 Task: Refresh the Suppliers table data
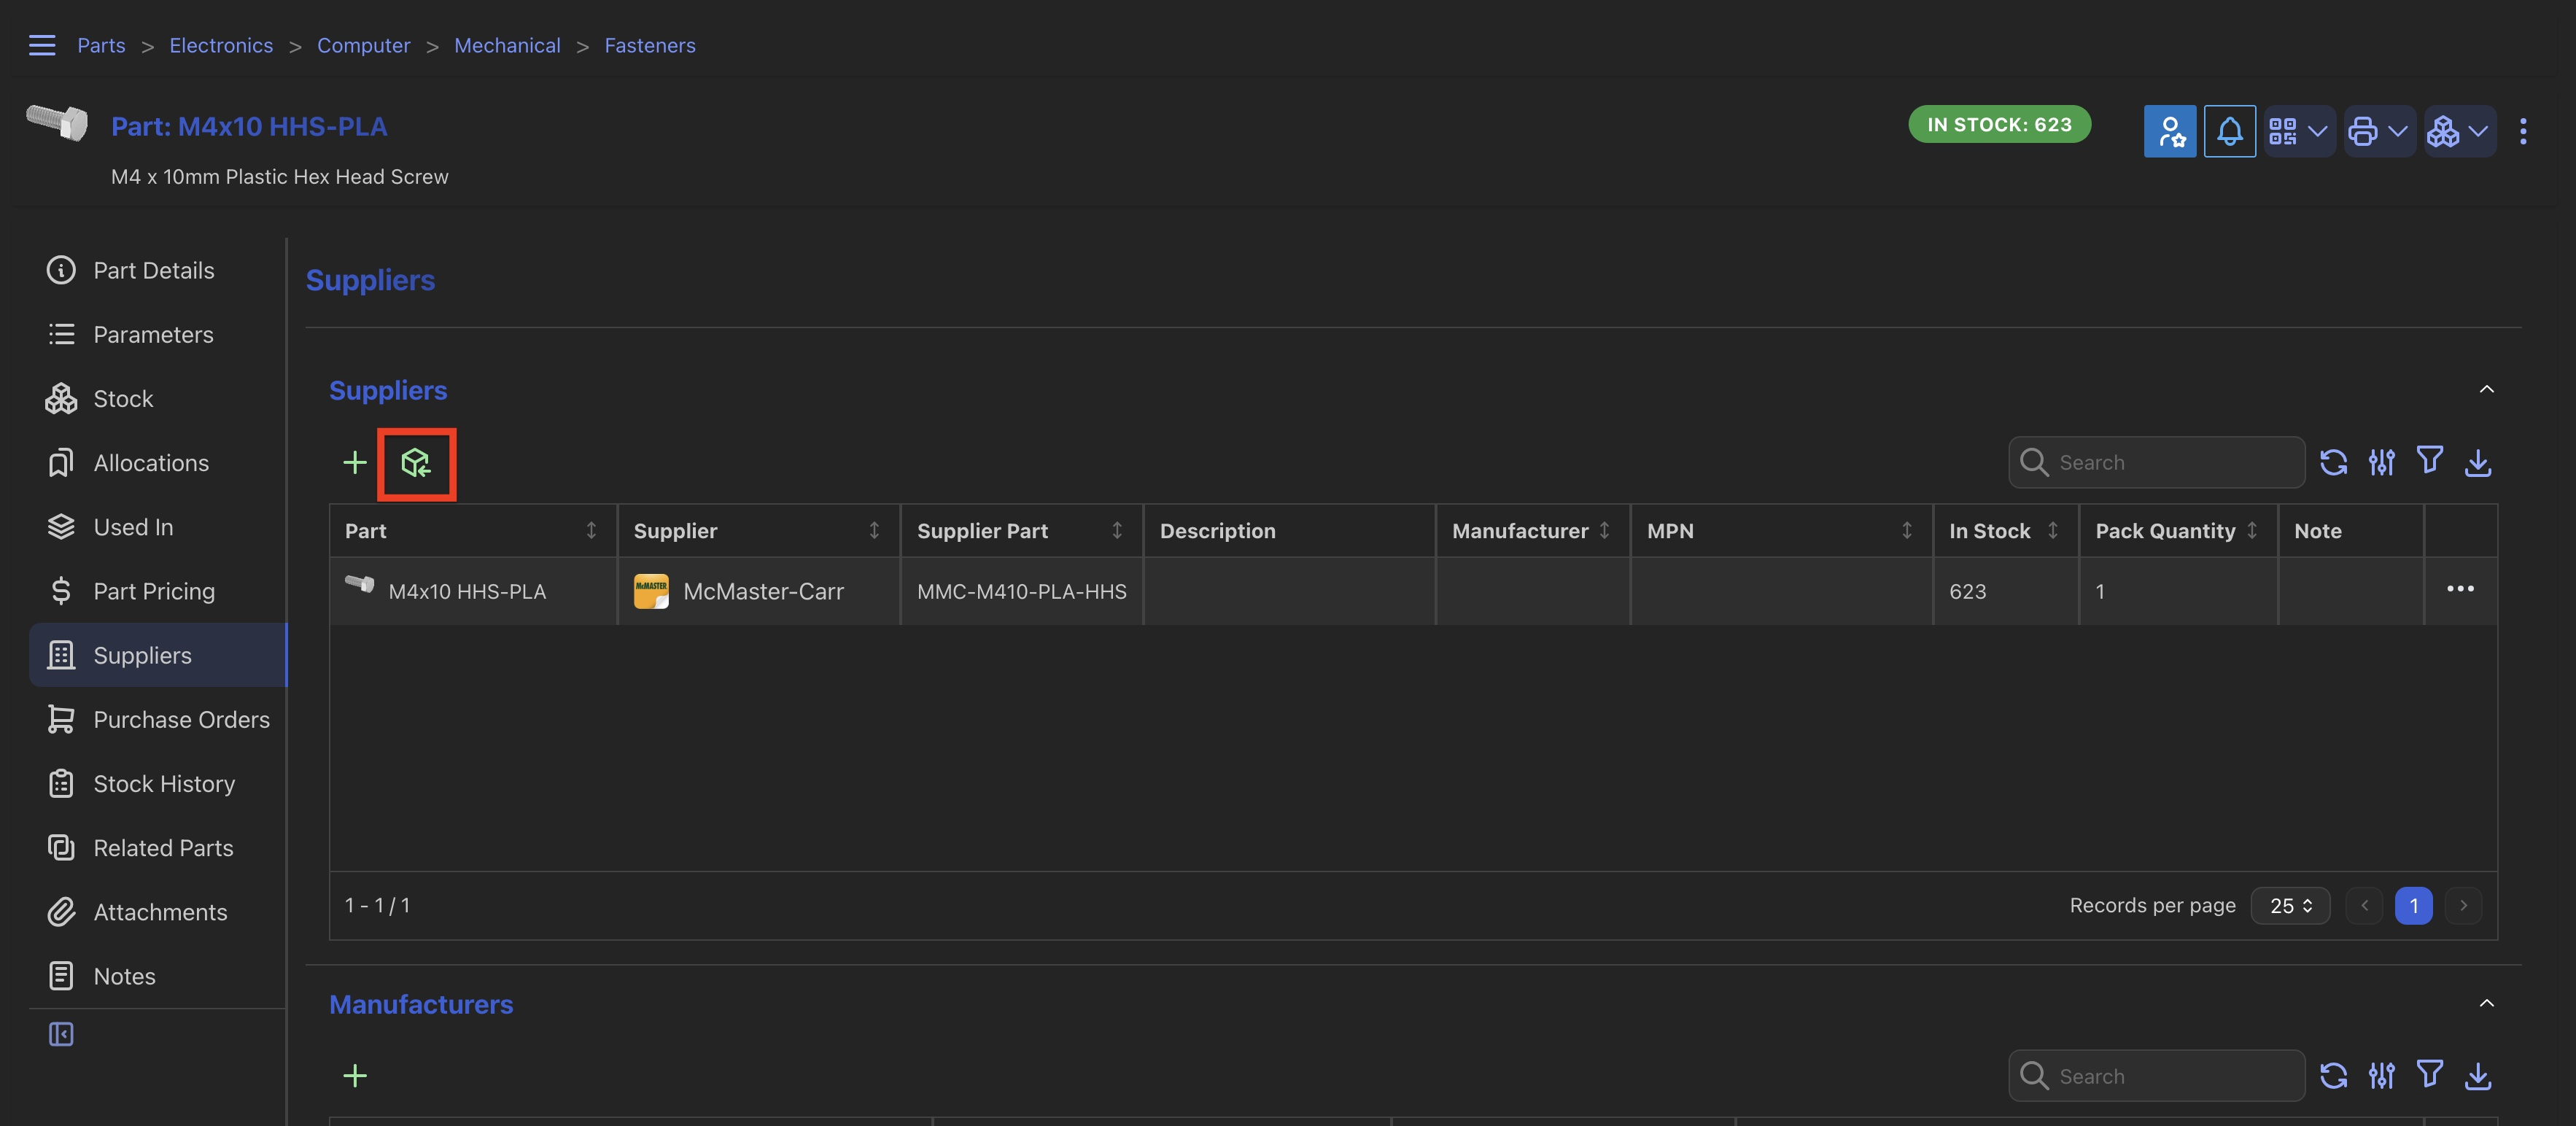click(2333, 462)
